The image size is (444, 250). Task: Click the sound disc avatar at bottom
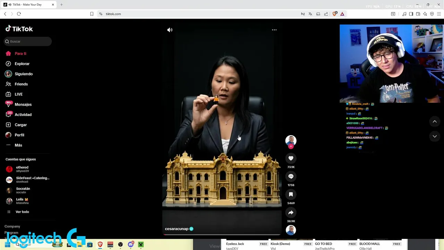[x=291, y=230]
